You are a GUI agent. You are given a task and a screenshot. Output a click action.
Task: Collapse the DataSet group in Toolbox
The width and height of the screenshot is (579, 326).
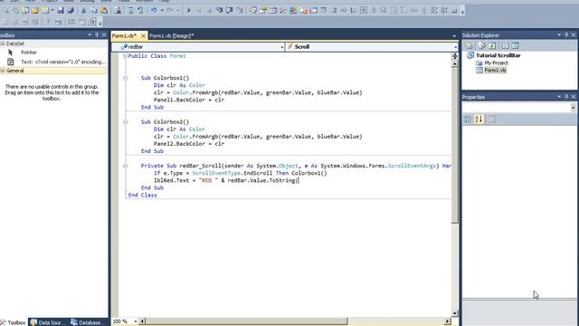3,43
